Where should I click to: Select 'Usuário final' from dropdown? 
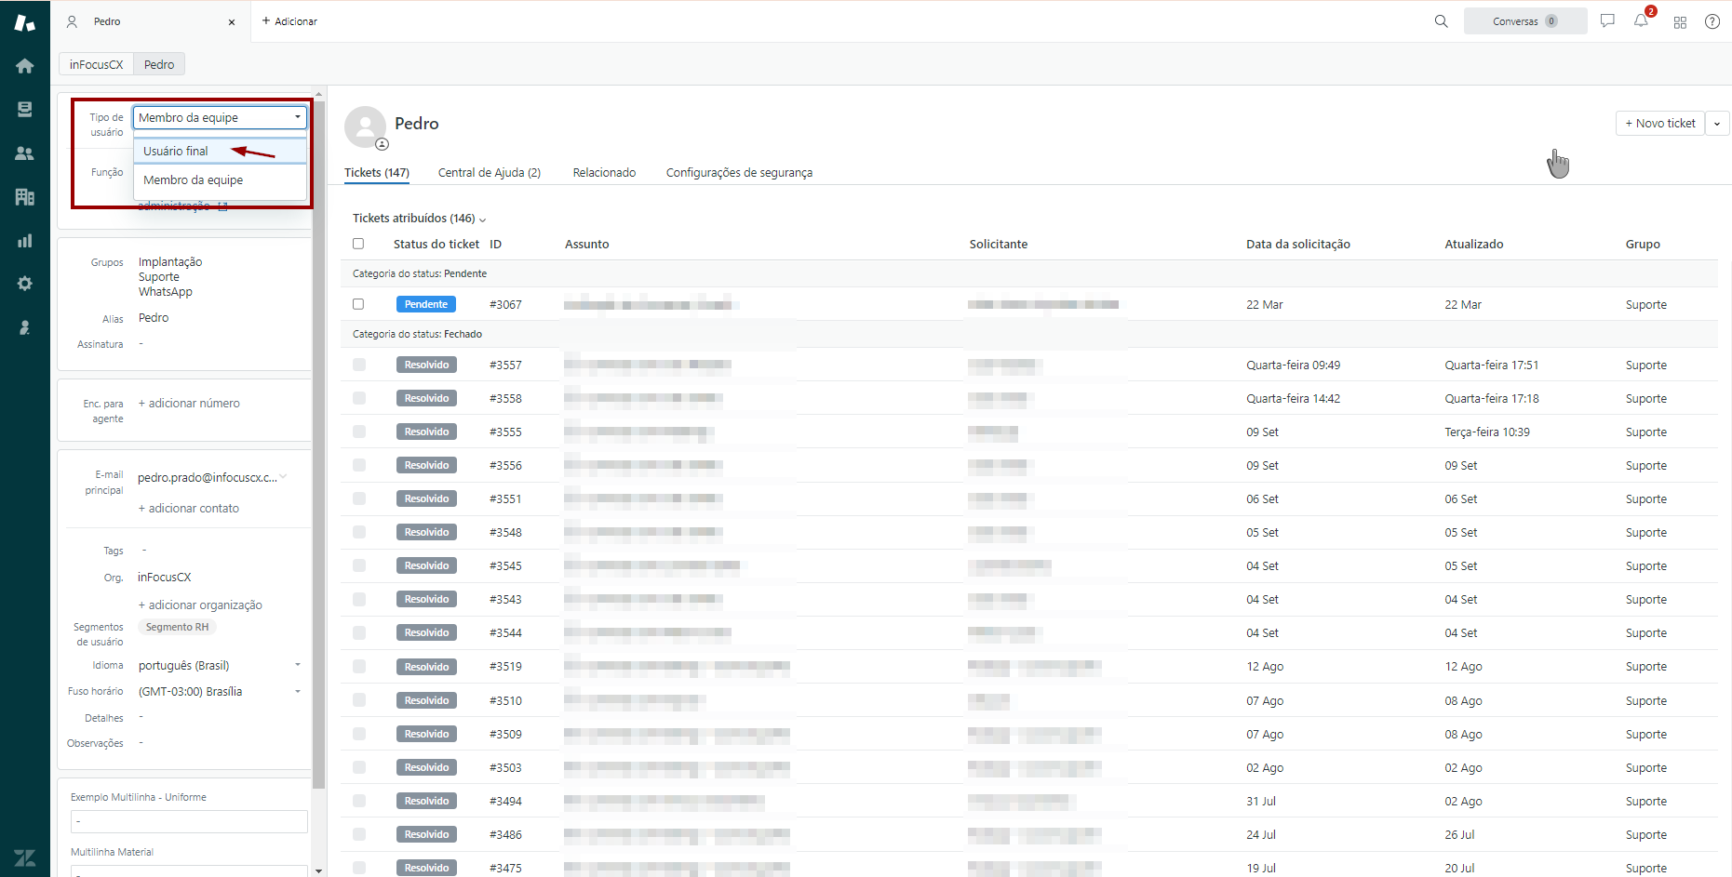point(176,151)
